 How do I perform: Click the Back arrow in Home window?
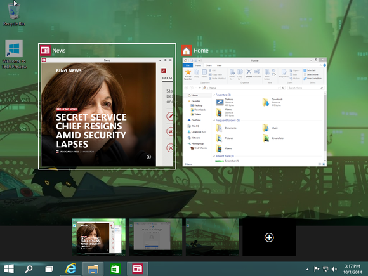tap(186, 88)
